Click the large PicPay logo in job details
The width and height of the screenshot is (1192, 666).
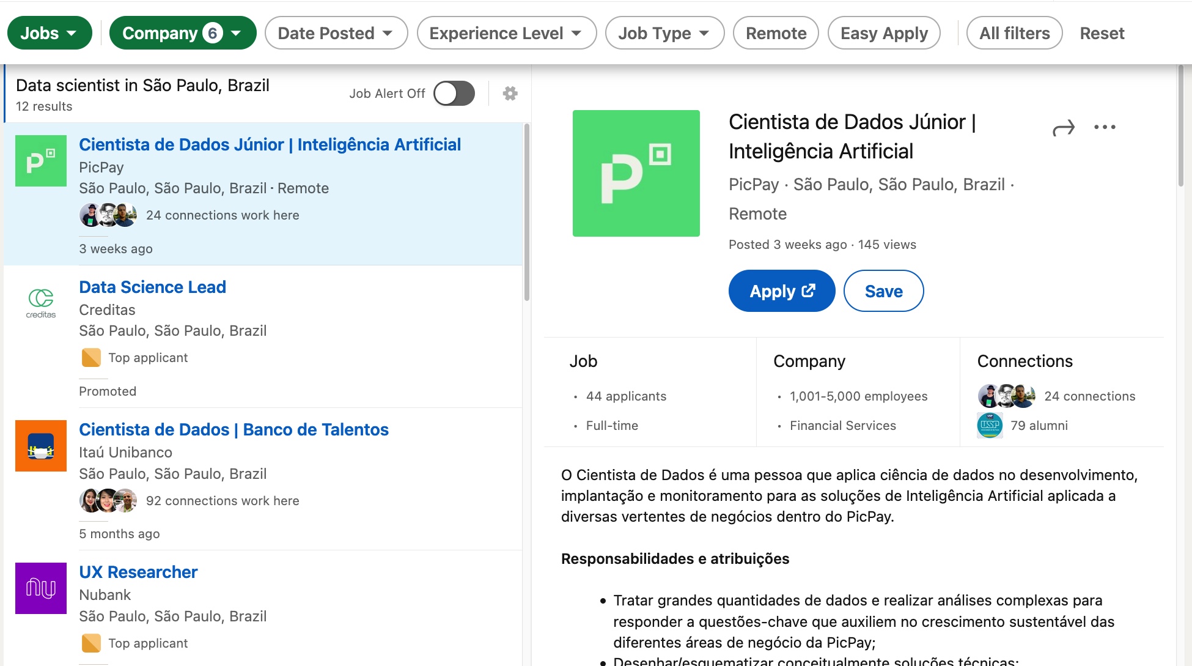(x=636, y=173)
